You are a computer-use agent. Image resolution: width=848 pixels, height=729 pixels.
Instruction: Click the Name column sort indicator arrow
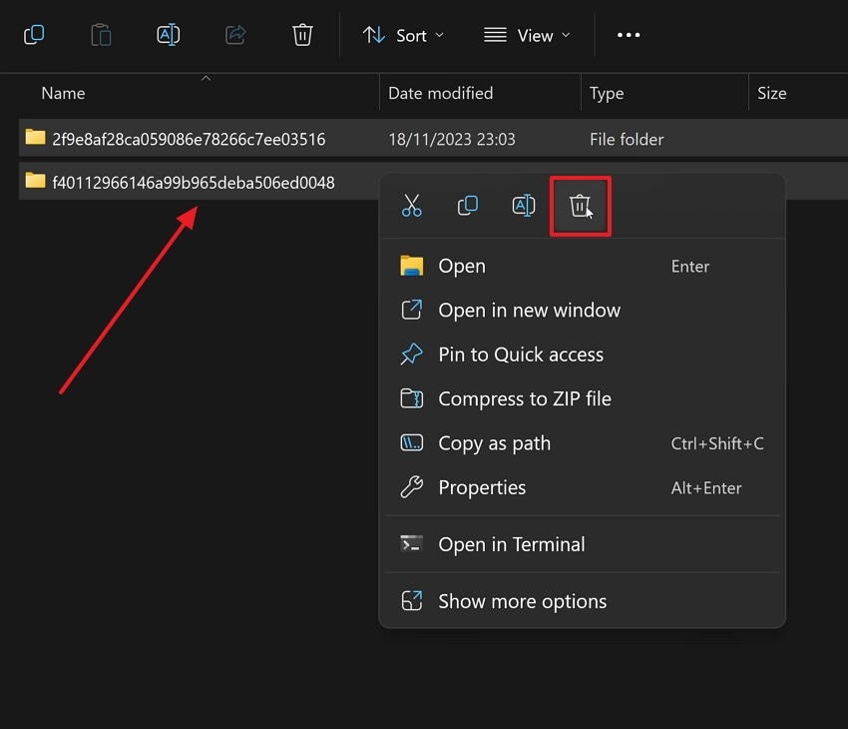coord(207,77)
